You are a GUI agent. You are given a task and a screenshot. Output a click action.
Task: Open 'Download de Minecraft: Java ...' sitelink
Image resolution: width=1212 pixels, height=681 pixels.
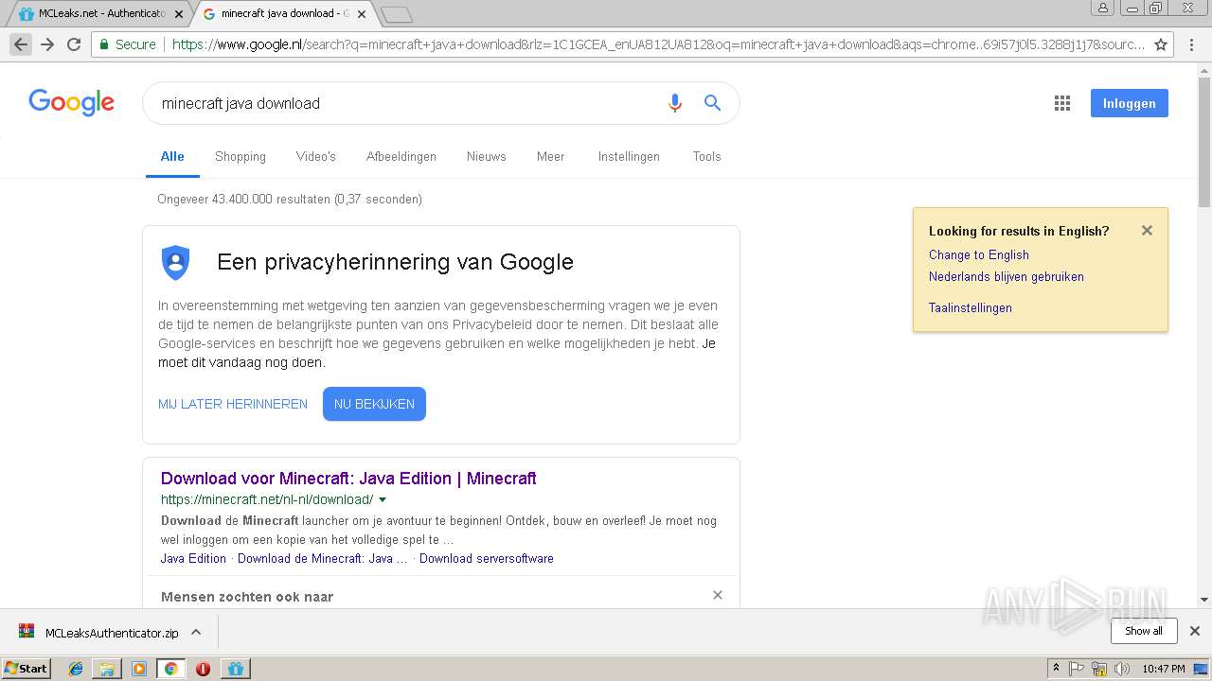pos(323,558)
